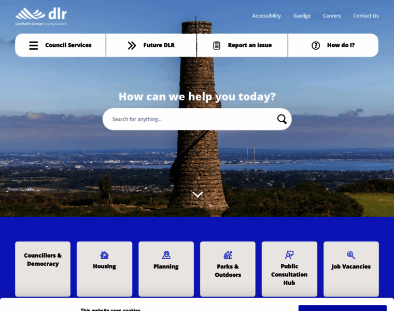Go to the Careers page
The image size is (394, 311).
(332, 16)
